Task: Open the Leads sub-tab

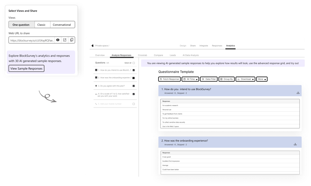Action: [x=173, y=55]
